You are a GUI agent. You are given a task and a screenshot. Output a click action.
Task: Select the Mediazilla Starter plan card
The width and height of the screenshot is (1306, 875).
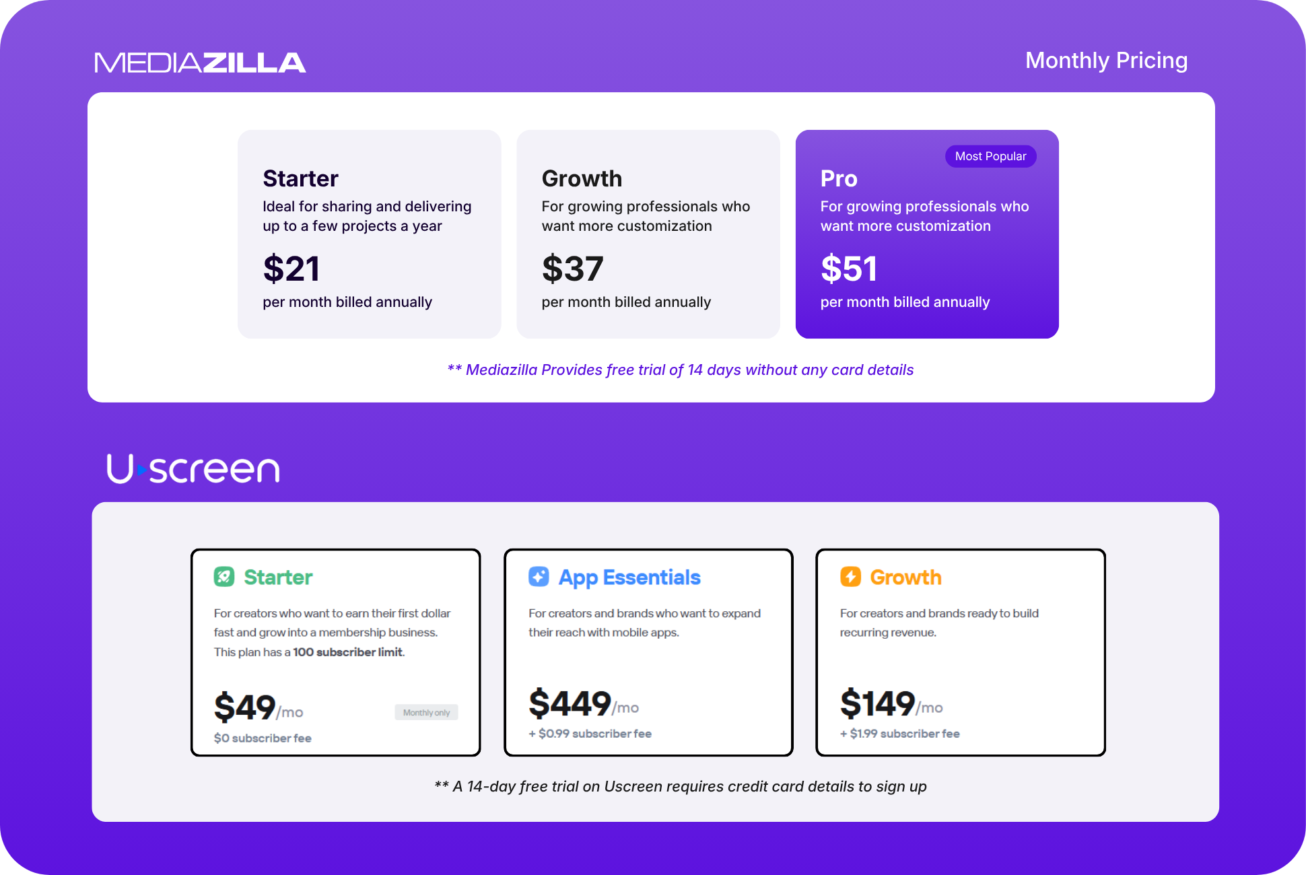370,234
